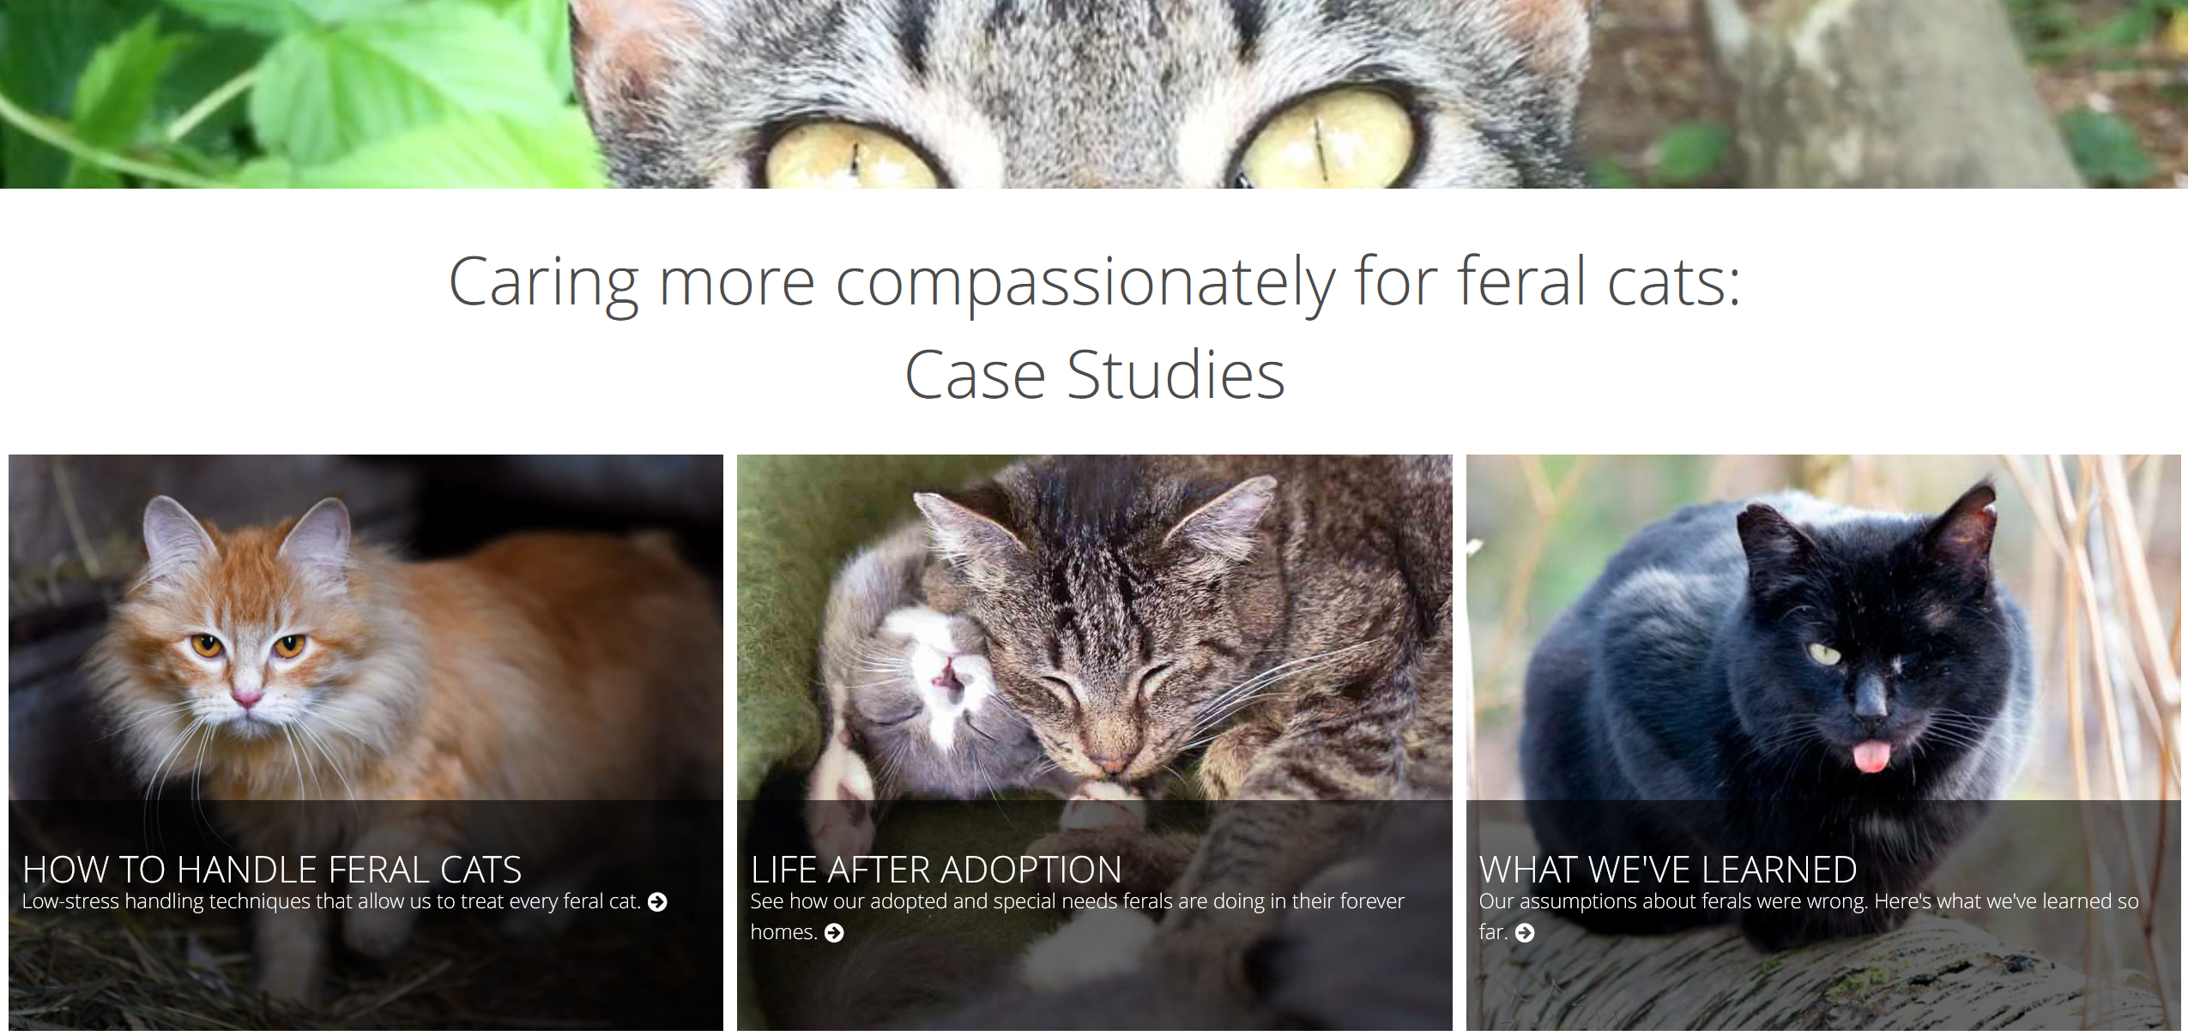Click the arrow icon after 'far.'
Image resolution: width=2188 pixels, height=1036 pixels.
click(x=1525, y=932)
